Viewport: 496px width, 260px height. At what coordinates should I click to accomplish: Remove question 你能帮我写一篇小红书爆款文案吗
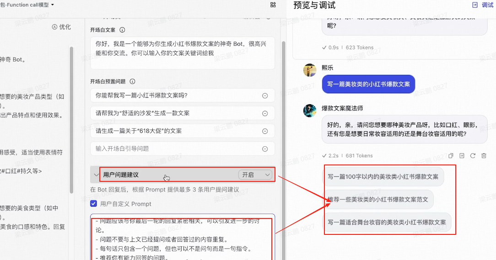[265, 96]
